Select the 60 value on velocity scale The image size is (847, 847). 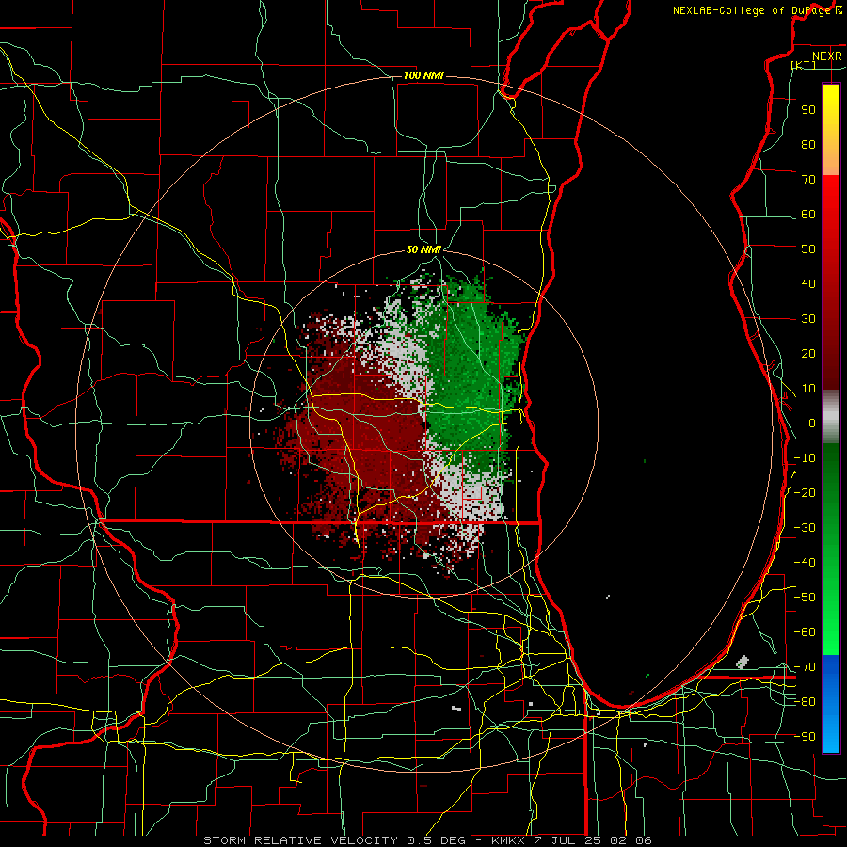point(808,215)
